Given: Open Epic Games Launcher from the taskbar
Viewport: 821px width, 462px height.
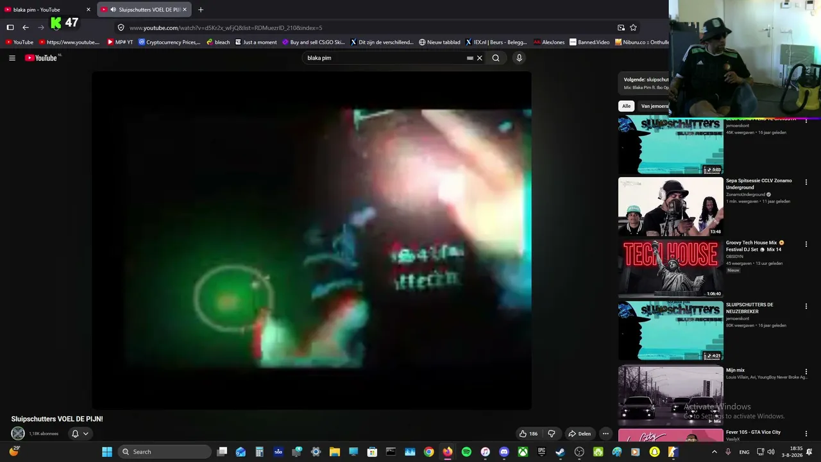Looking at the screenshot, I should [x=541, y=452].
